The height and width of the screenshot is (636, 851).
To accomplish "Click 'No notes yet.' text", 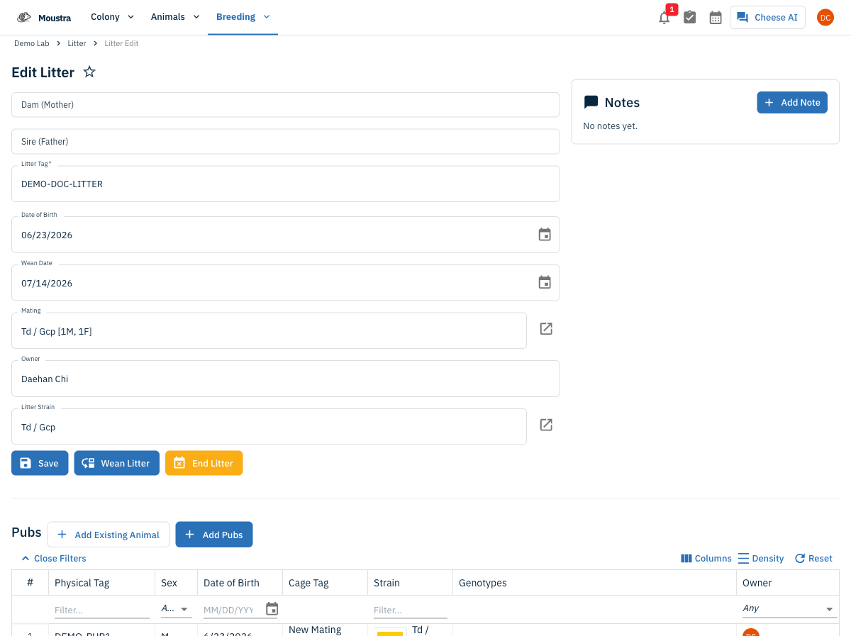I will 610,126.
